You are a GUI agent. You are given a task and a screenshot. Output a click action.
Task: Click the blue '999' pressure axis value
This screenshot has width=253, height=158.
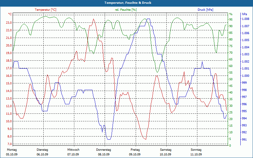[x=244, y=83]
